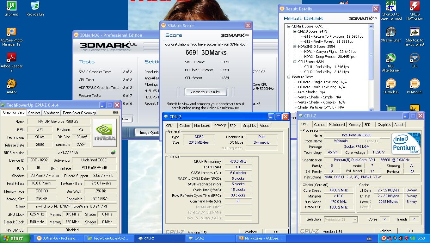
Task: Select the Vertex Shader - Complex row
Action: tap(322, 102)
